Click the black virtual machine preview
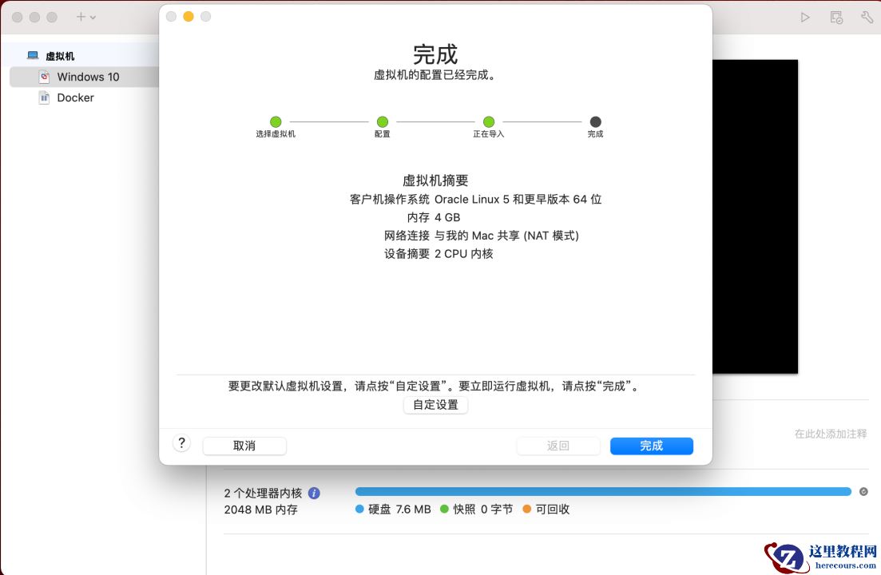The image size is (881, 575). 755,216
